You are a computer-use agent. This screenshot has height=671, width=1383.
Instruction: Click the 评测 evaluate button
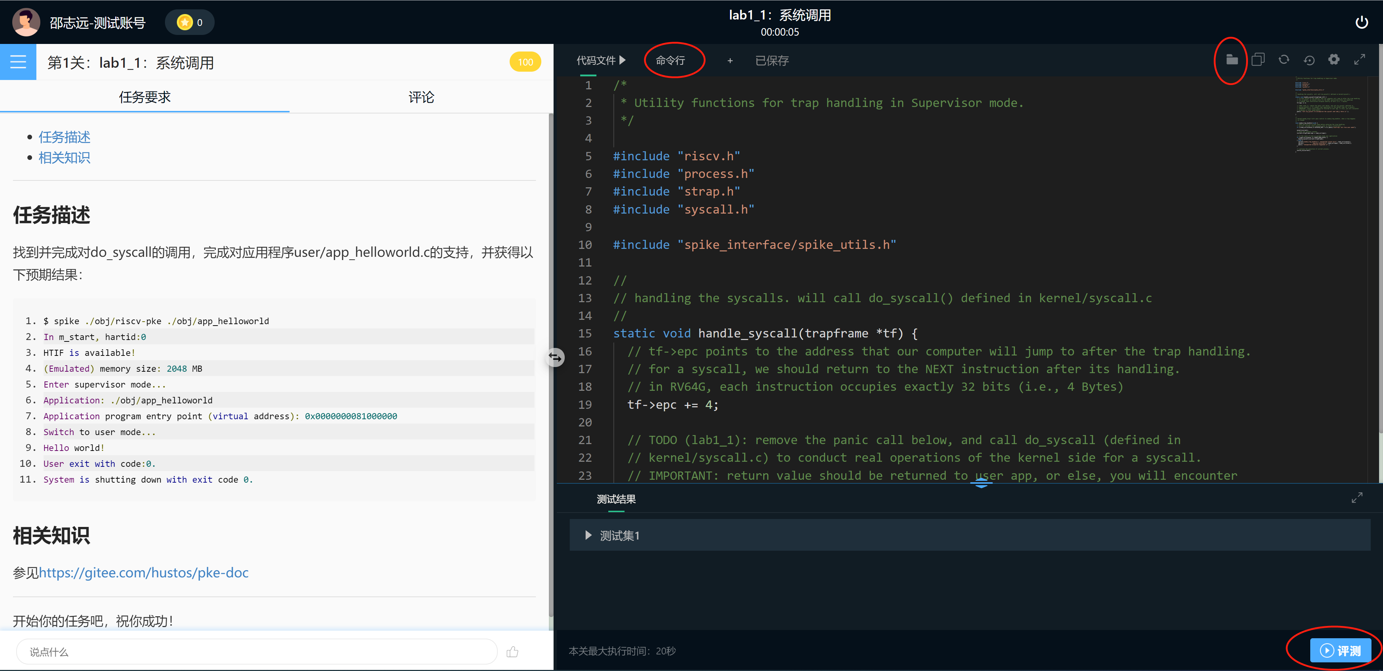1340,650
